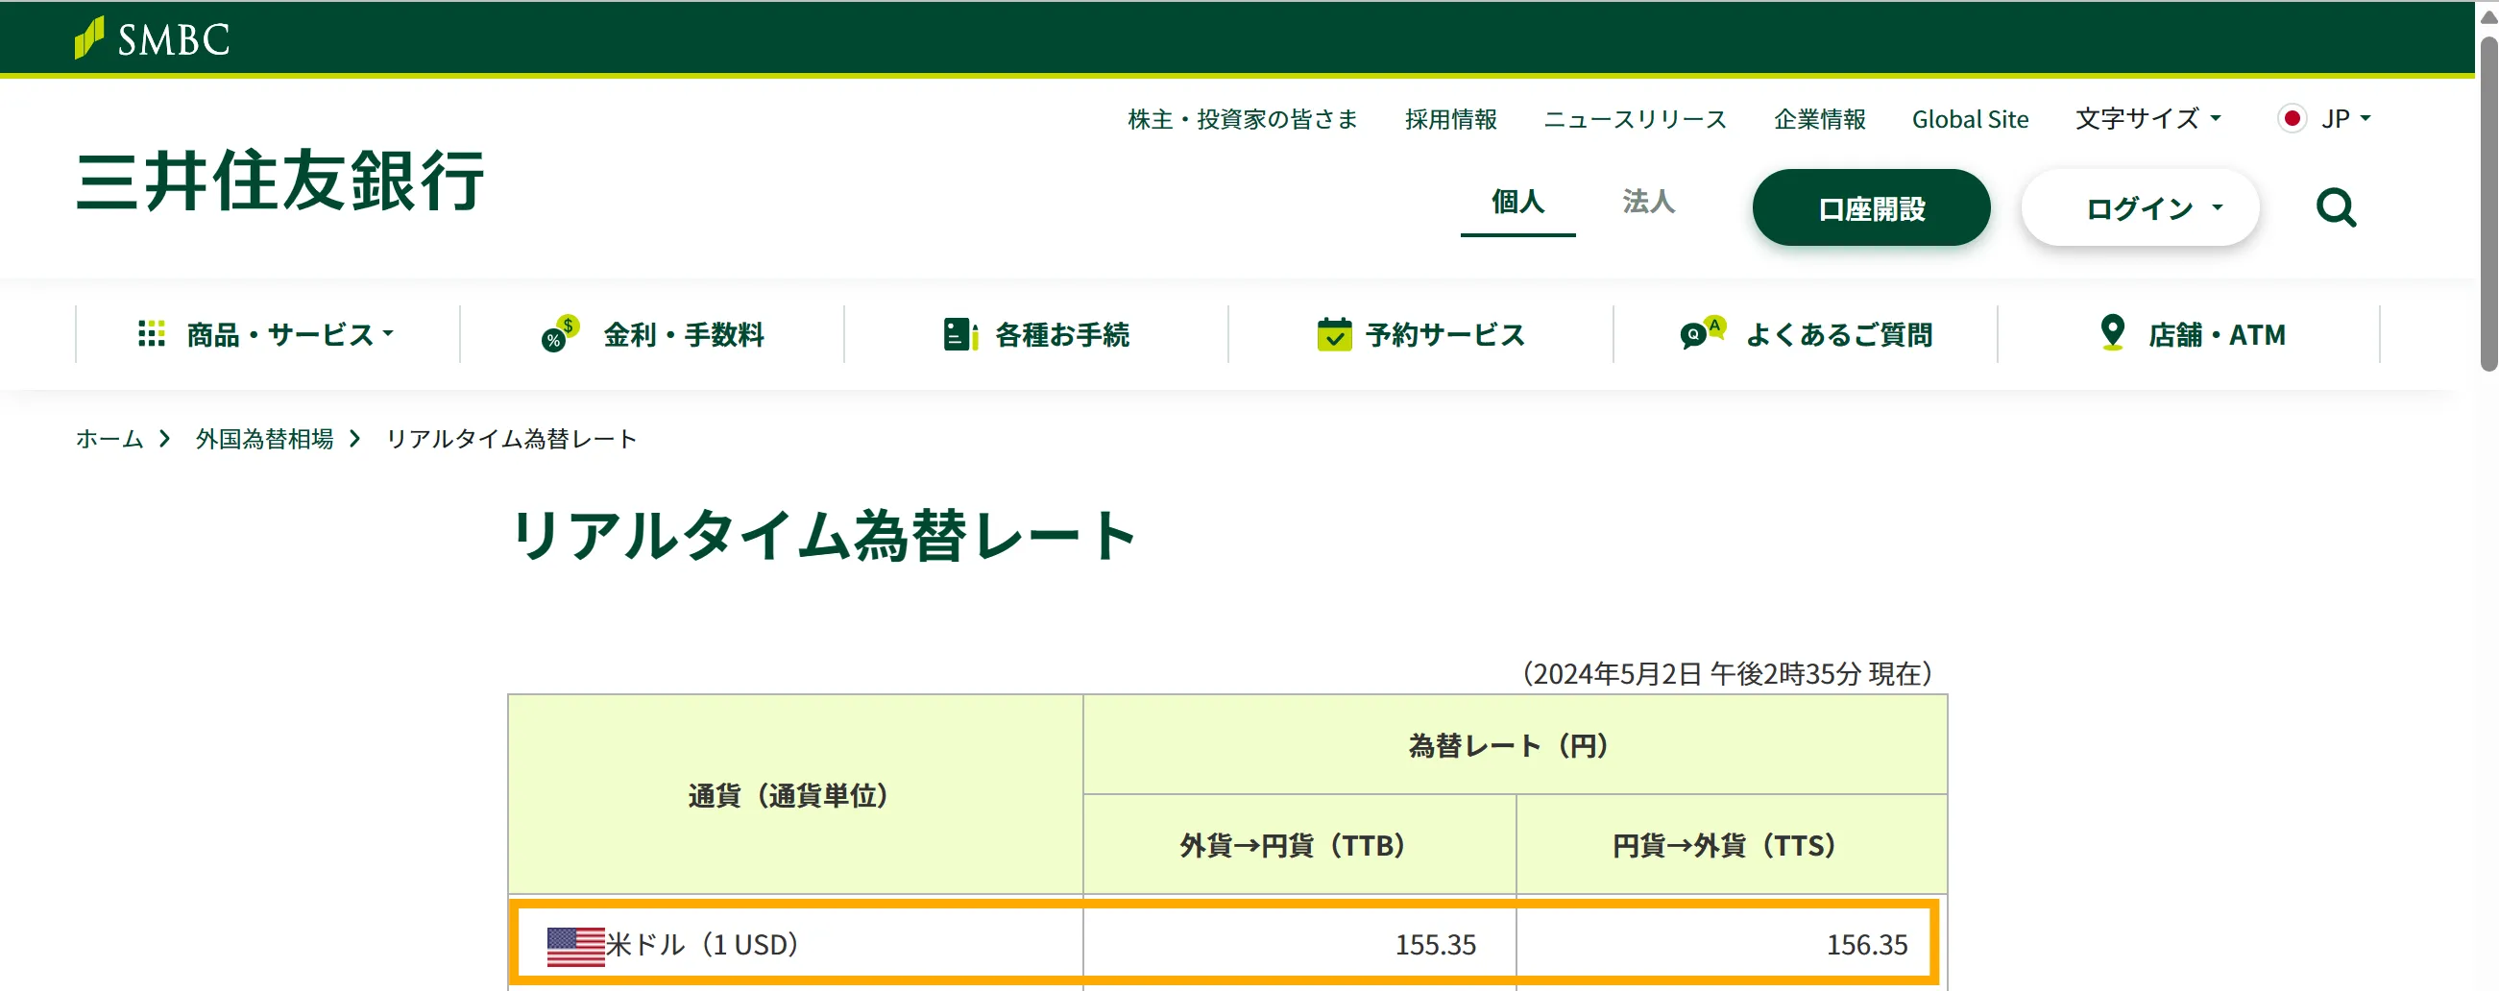The width and height of the screenshot is (2499, 991).
Task: Select the 個人 tab
Action: pyautogui.click(x=1517, y=202)
